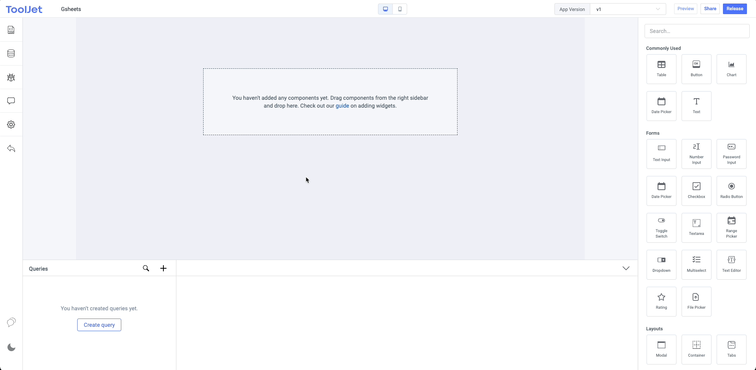Select the Range Picker widget

(731, 228)
